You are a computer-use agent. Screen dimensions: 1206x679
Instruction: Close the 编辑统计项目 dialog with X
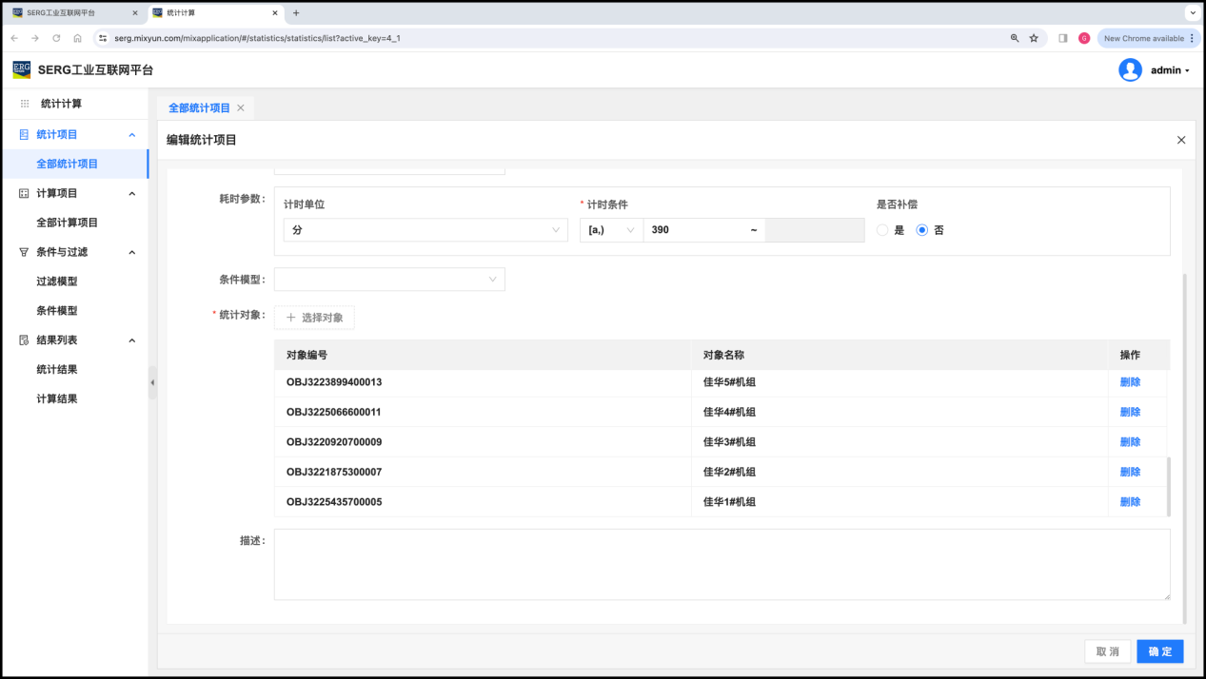pos(1181,140)
